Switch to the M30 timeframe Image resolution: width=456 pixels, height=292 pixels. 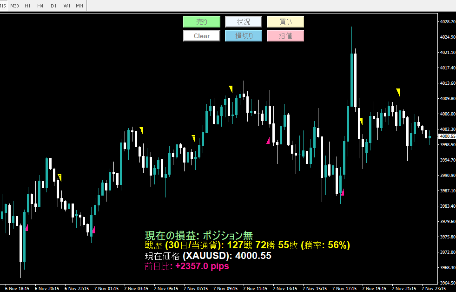(14, 6)
